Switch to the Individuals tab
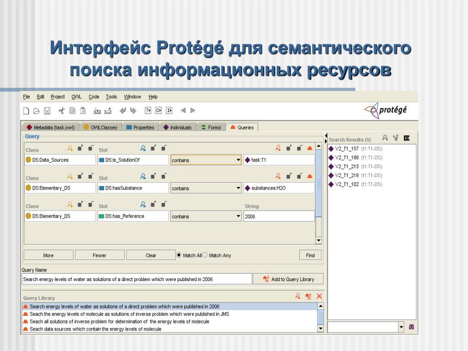This screenshot has height=351, width=468. click(x=178, y=128)
